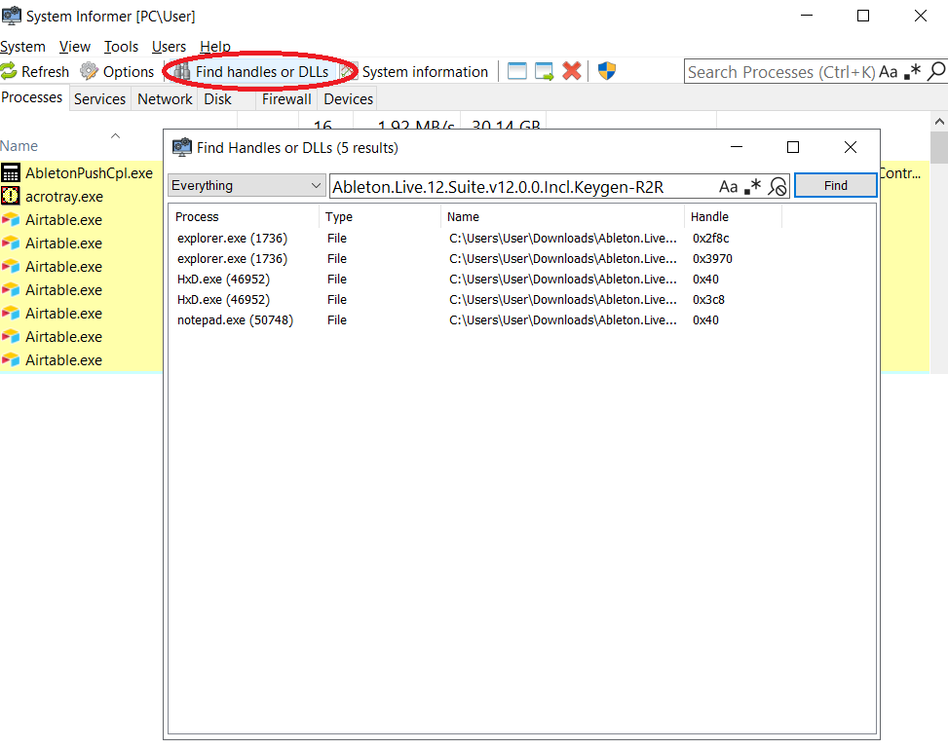The height and width of the screenshot is (749, 948).
Task: Open Find handles or DLLs tool
Action: point(251,71)
